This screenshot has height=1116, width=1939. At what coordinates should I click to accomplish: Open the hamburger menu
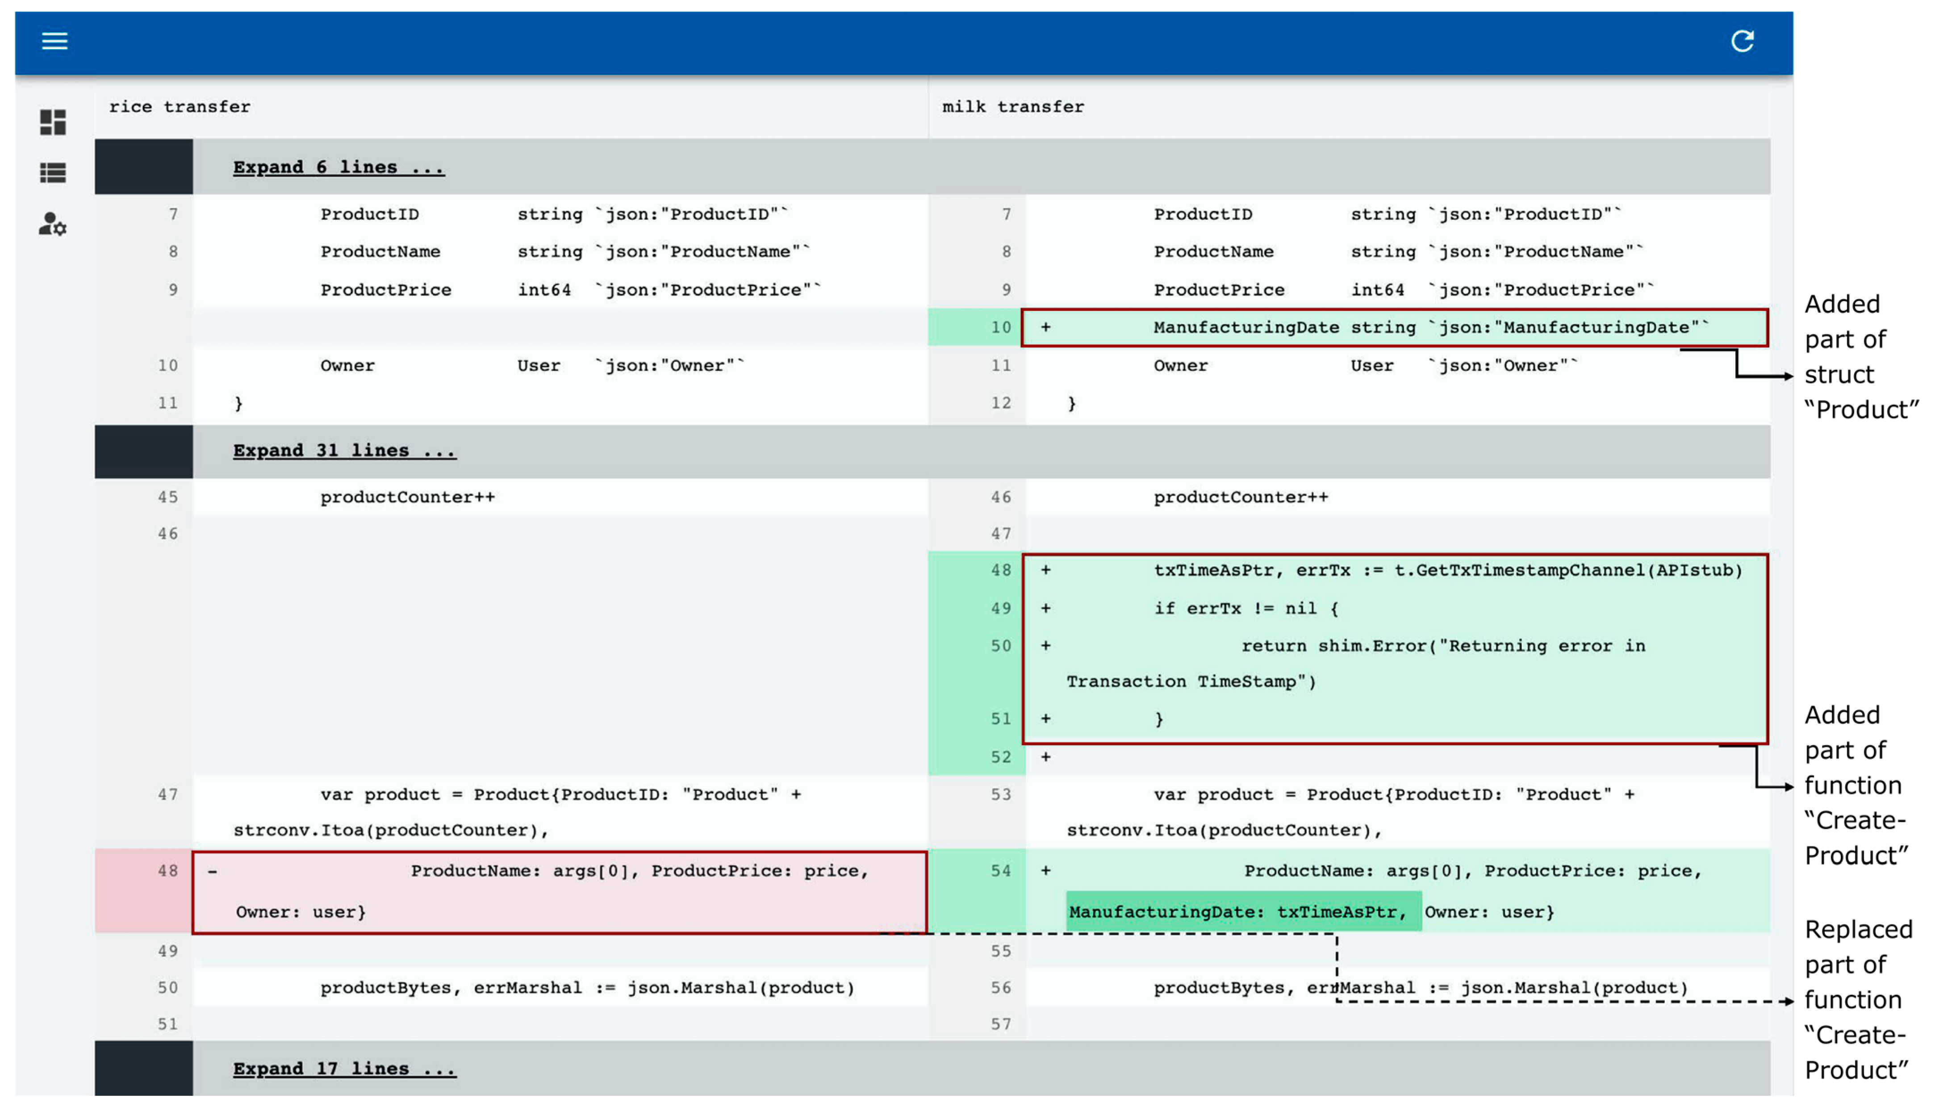(54, 41)
